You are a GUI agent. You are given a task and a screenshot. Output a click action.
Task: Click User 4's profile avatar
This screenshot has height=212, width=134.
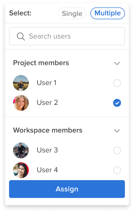coord(21,170)
